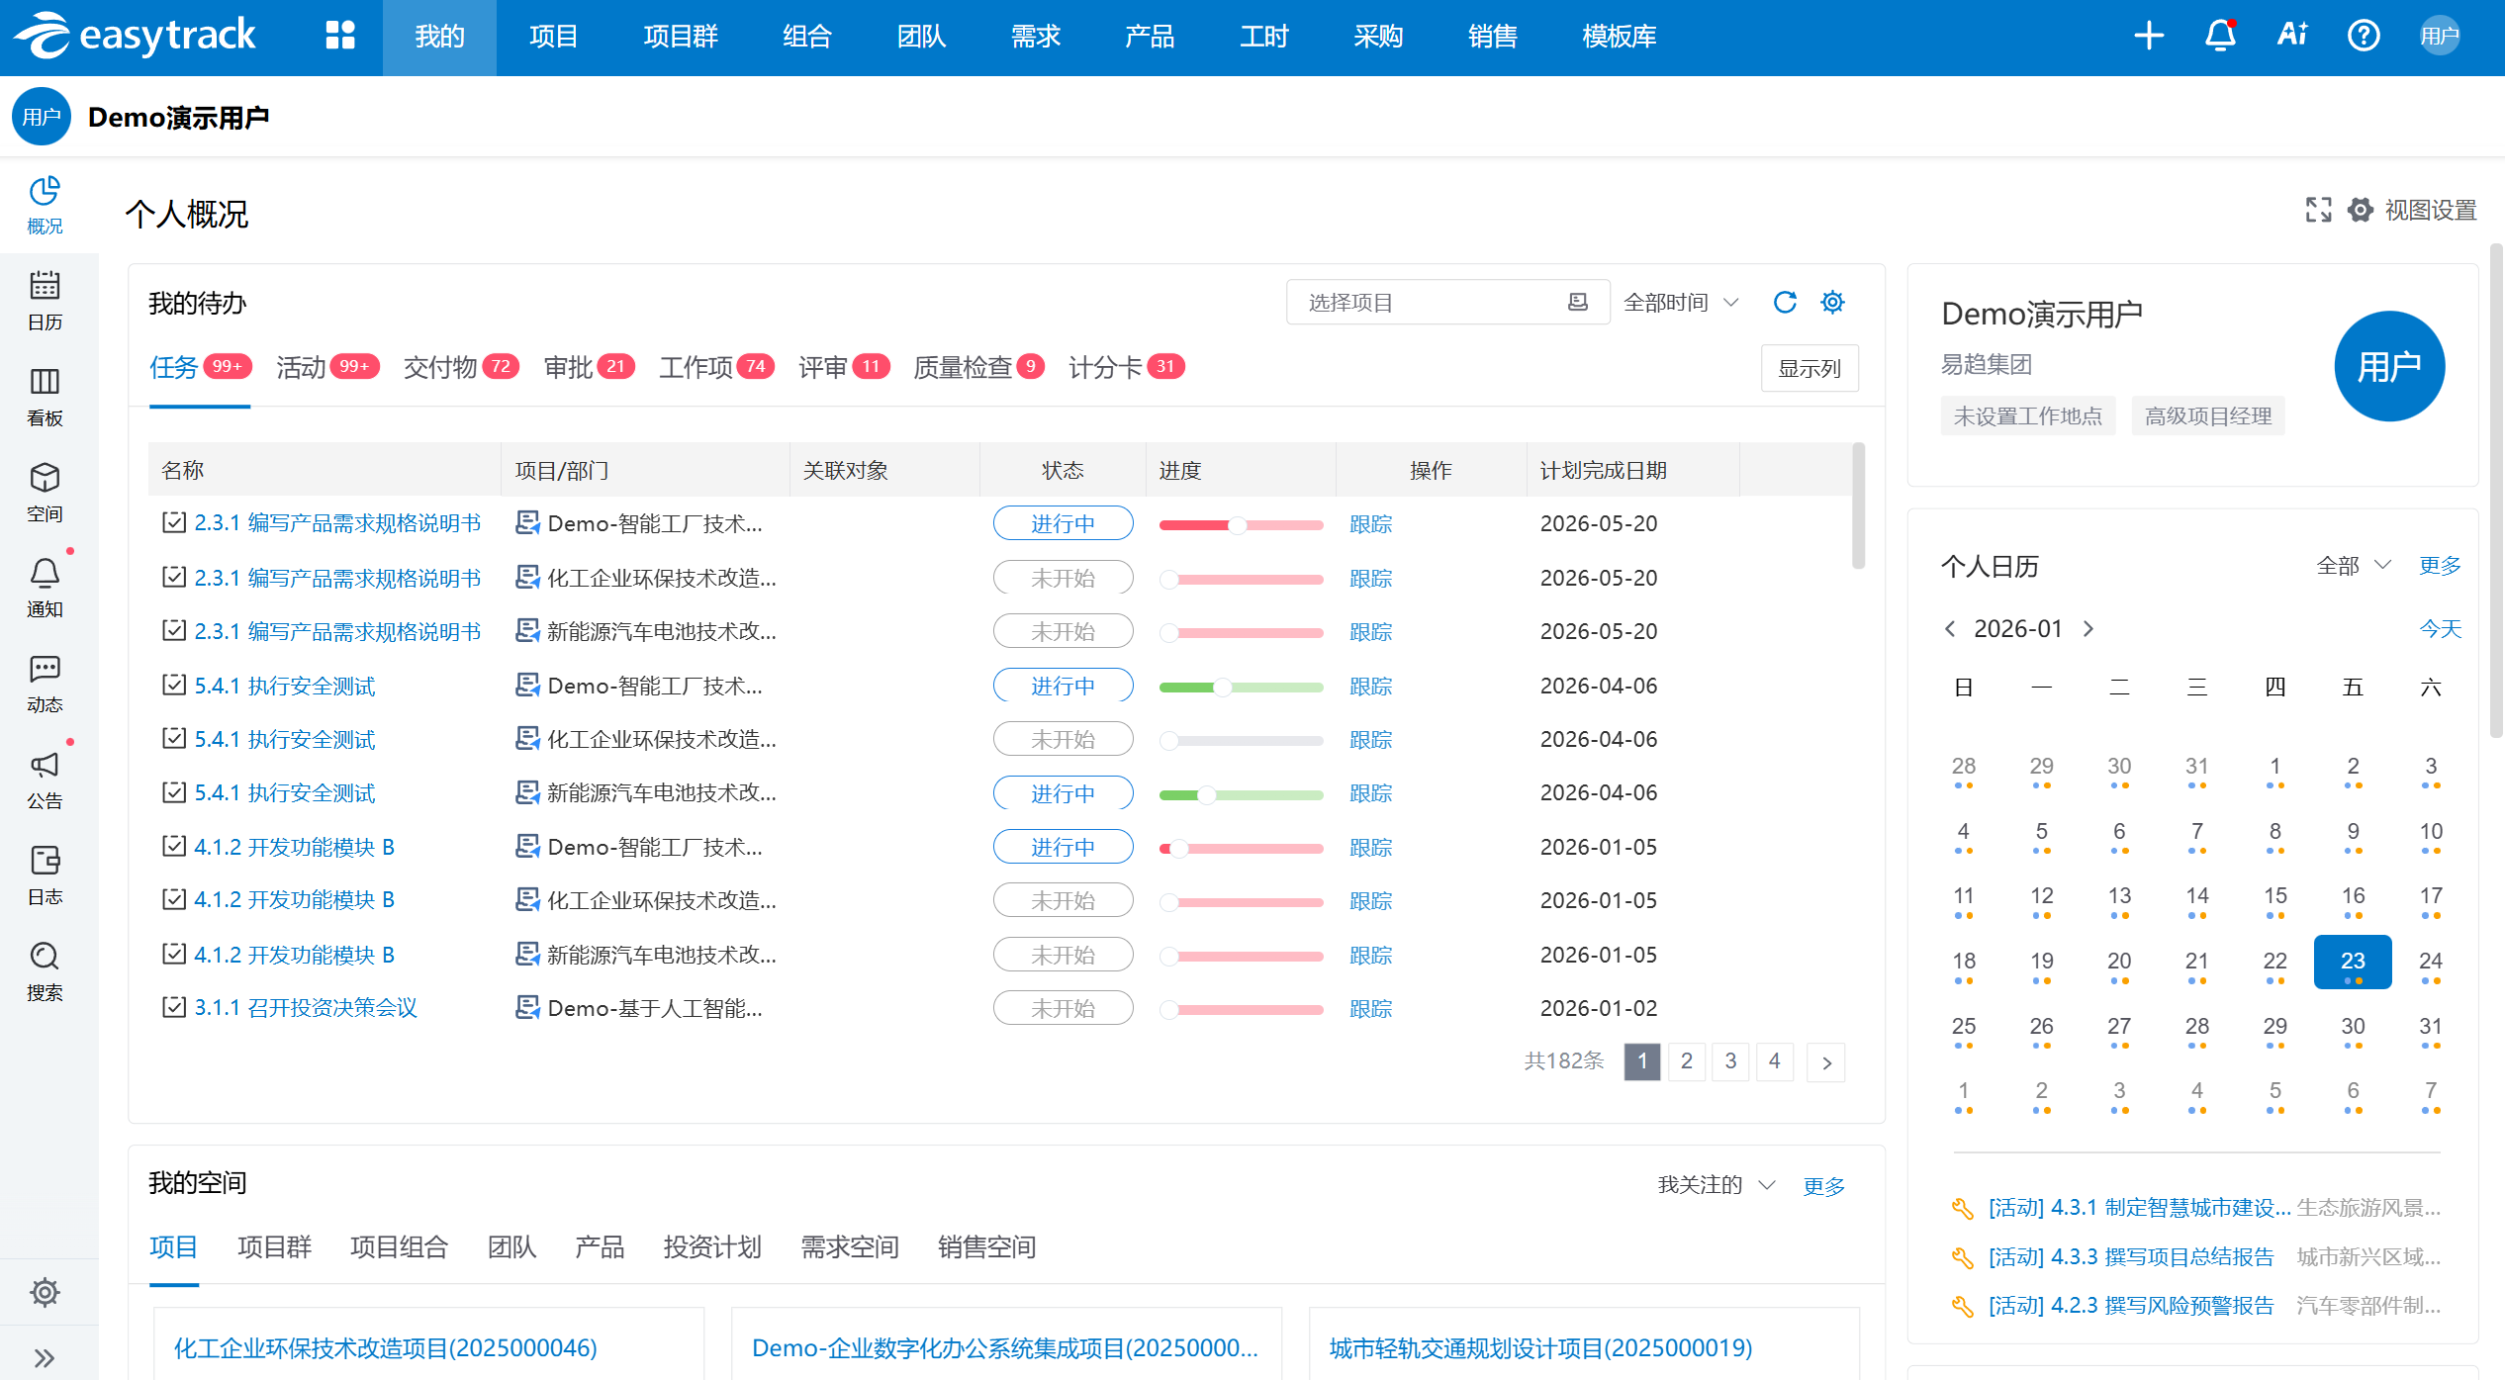
Task: Toggle checkbox icon of first 5.4.1 执行安全测试
Action: (x=174, y=685)
